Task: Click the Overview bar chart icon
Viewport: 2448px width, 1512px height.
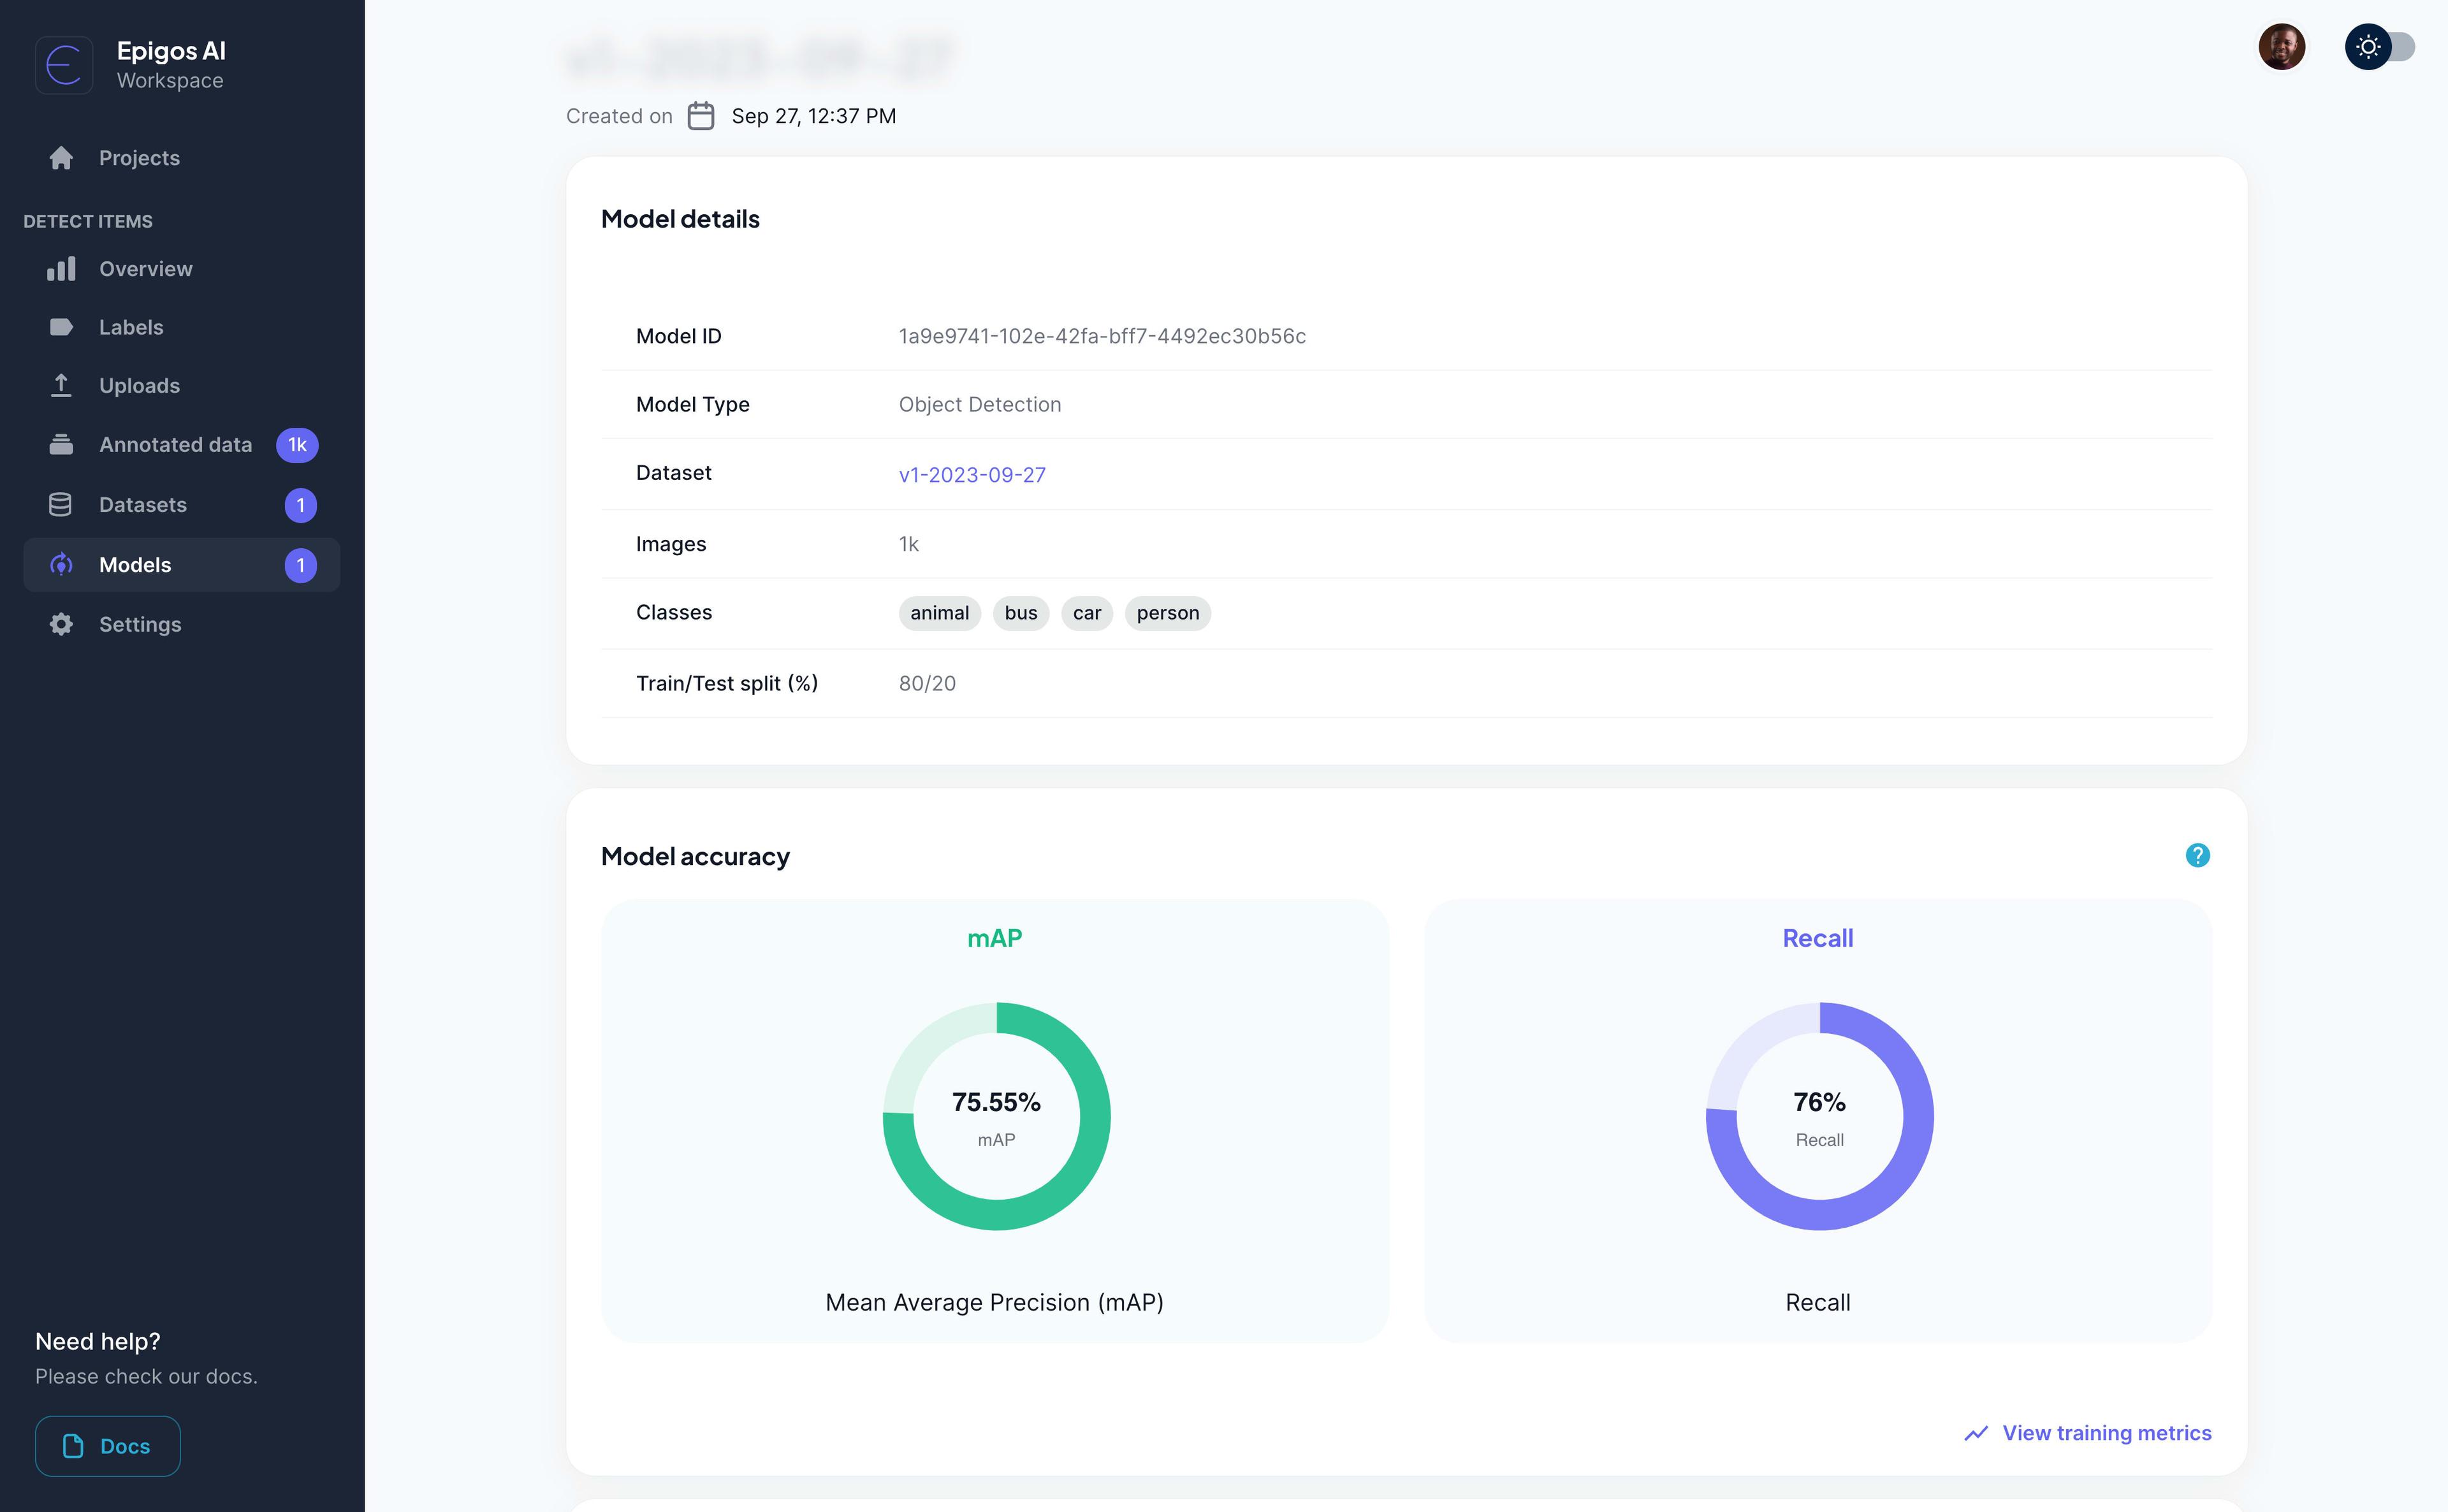Action: coord(61,269)
